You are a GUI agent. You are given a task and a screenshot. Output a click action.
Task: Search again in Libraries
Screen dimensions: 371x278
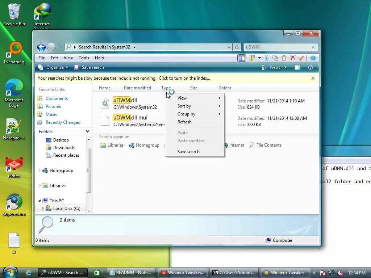112,145
